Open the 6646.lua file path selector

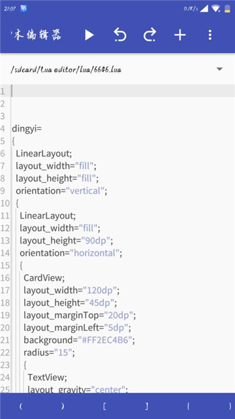click(x=66, y=70)
